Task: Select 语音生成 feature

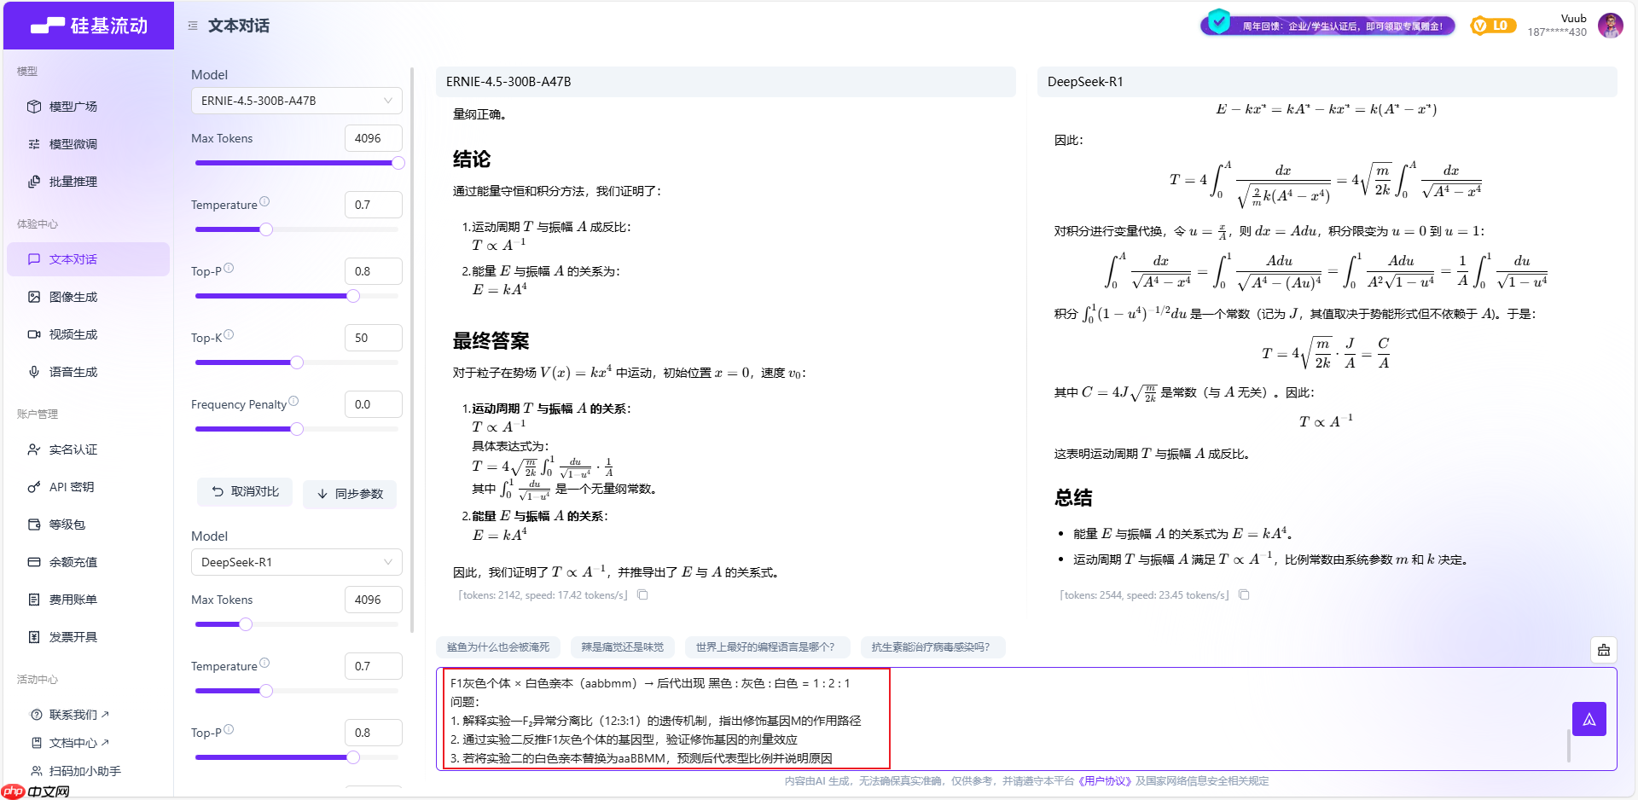Action: pos(73,371)
